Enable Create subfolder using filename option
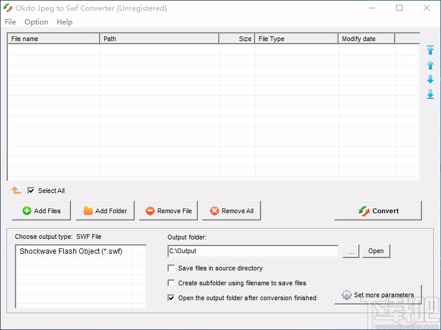 click(171, 283)
